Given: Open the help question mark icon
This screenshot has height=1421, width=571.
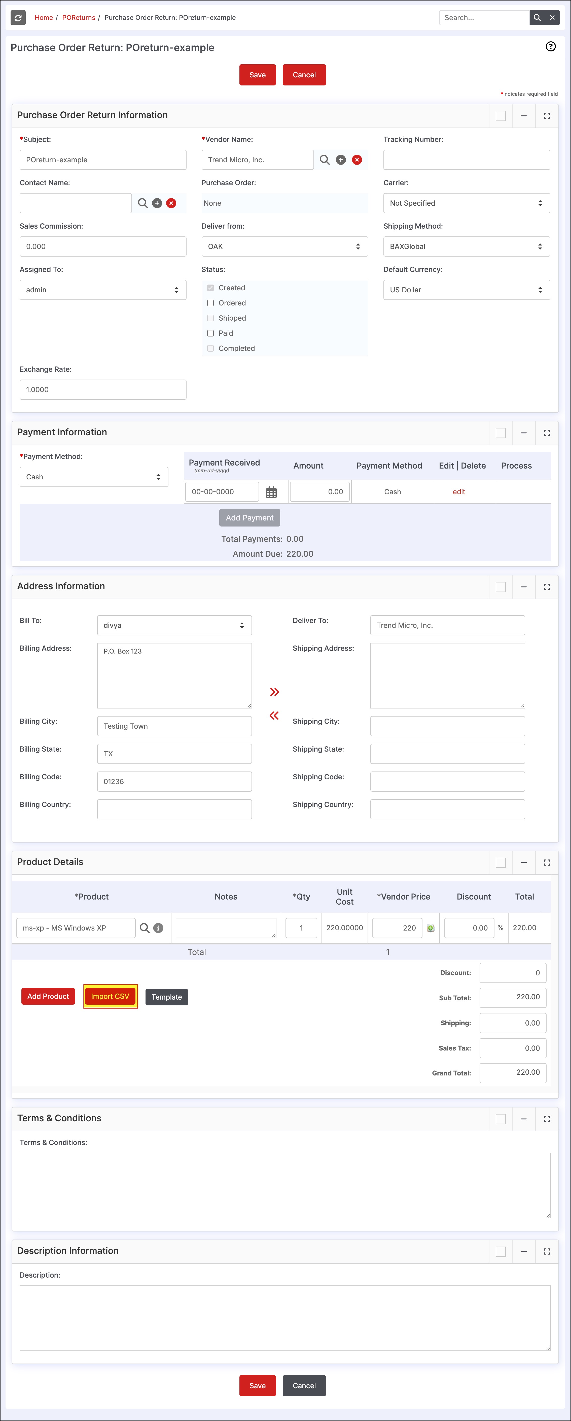Looking at the screenshot, I should [551, 46].
